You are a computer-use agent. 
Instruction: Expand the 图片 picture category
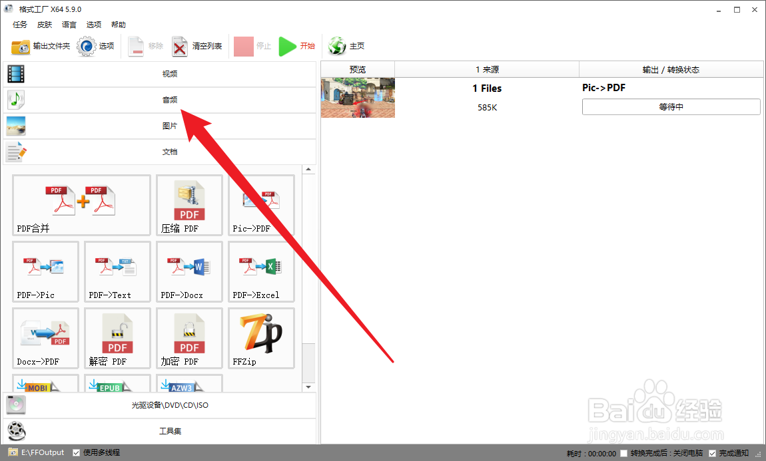[x=160, y=126]
